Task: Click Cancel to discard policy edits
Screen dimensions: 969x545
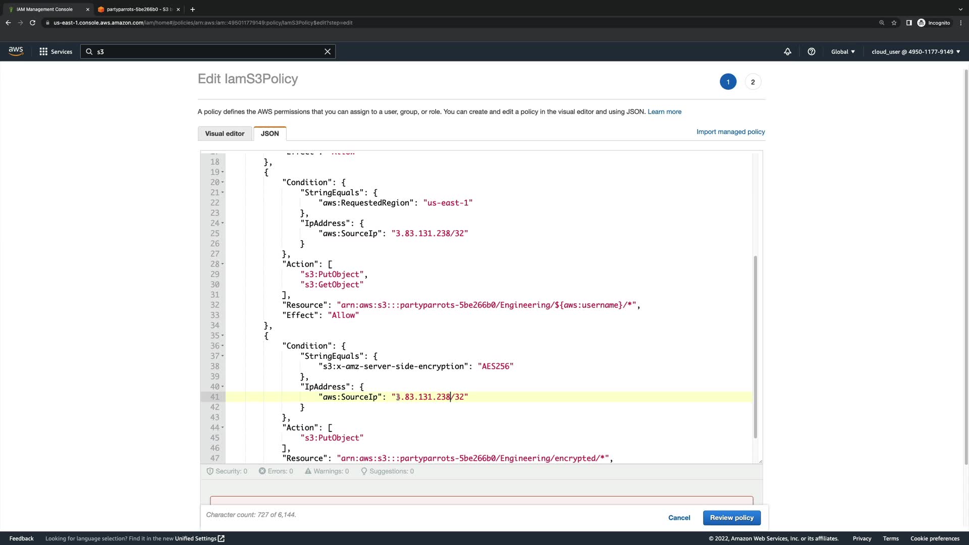Action: (679, 518)
